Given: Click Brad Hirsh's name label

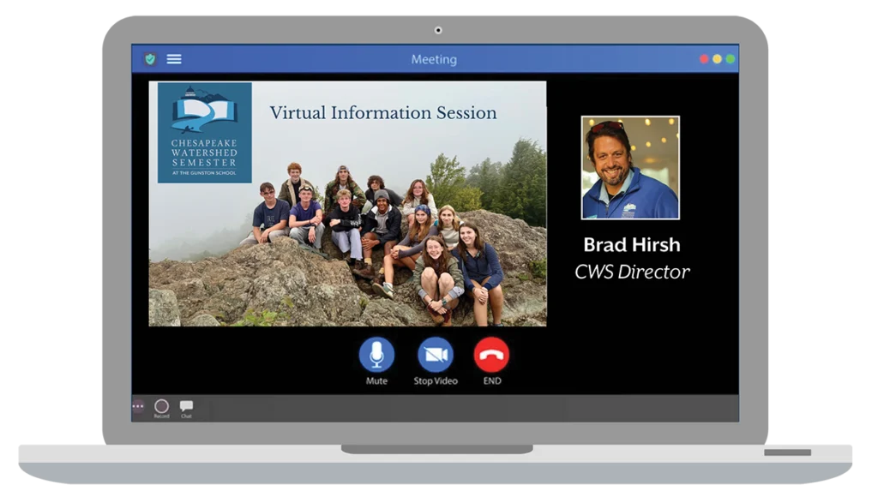Looking at the screenshot, I should (x=630, y=244).
